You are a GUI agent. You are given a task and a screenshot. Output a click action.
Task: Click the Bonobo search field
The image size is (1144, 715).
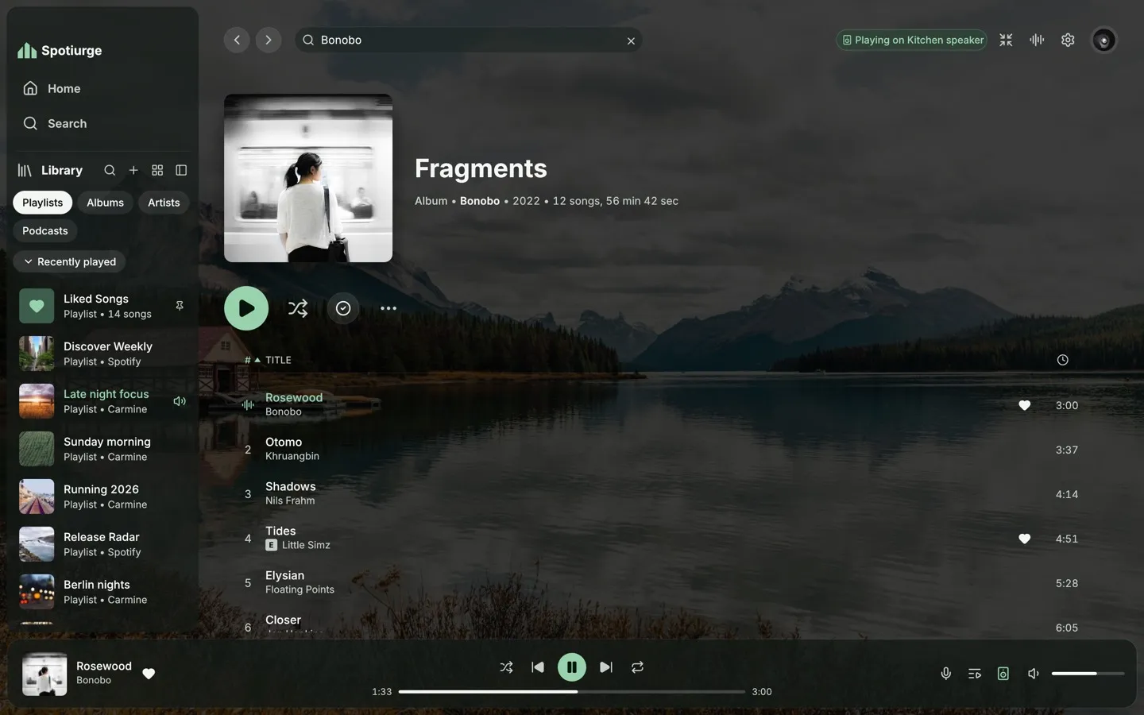pos(469,40)
